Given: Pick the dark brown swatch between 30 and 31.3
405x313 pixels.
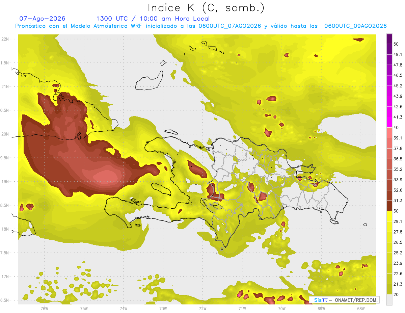Looking at the screenshot, I should coord(389,206).
